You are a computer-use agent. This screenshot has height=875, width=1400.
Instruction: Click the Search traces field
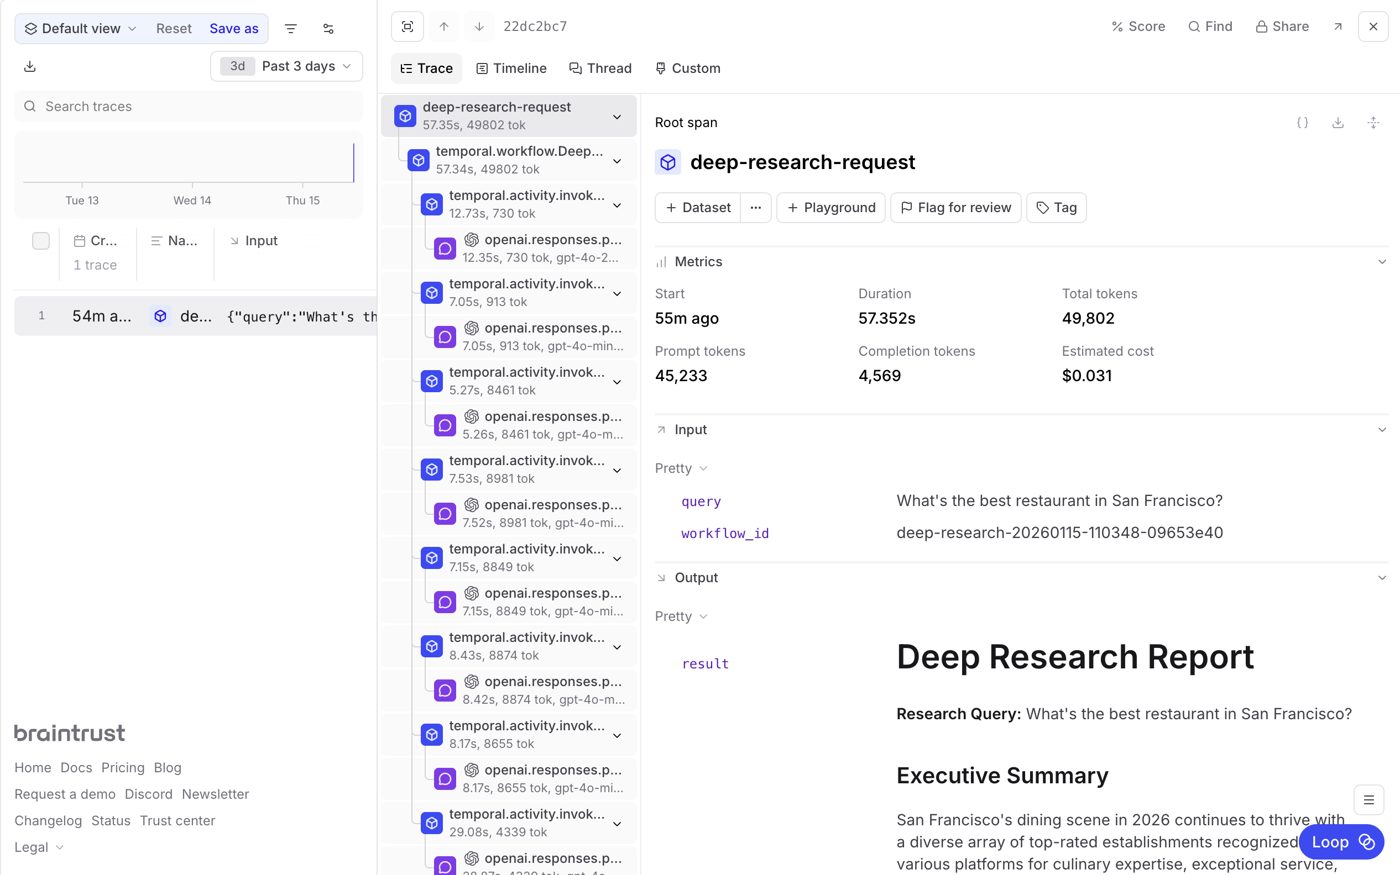click(x=189, y=106)
